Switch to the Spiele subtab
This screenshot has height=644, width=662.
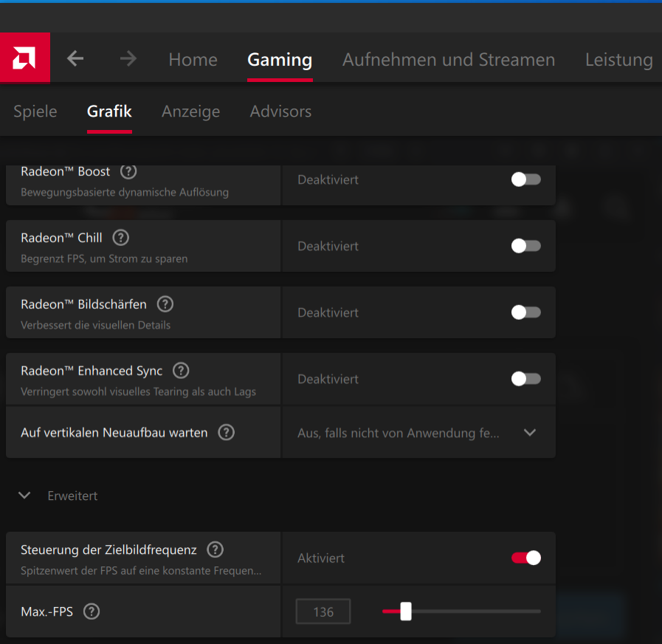click(x=35, y=111)
